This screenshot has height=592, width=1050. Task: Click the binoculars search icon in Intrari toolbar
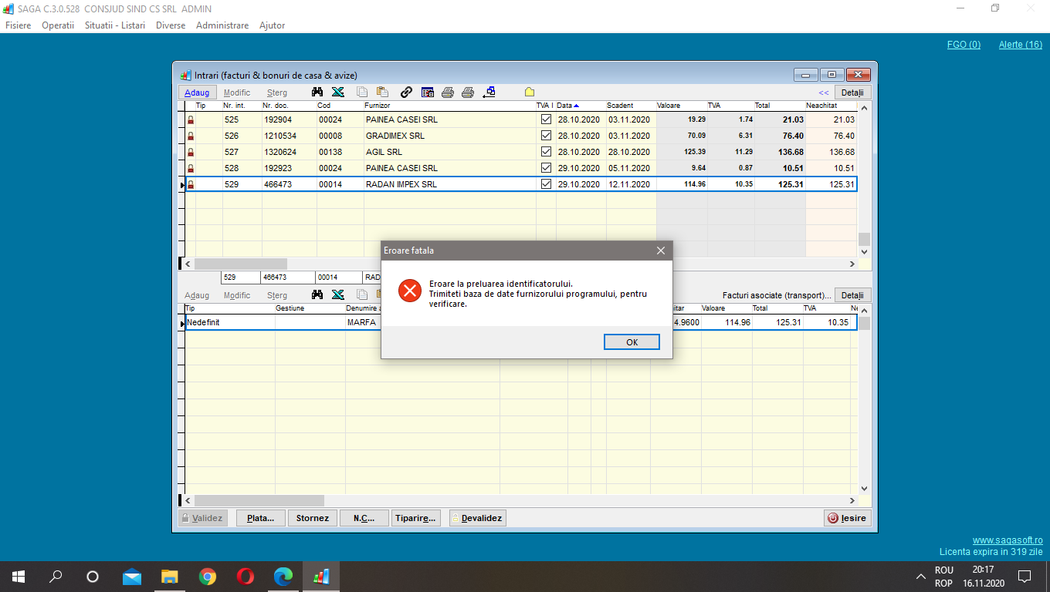point(317,92)
